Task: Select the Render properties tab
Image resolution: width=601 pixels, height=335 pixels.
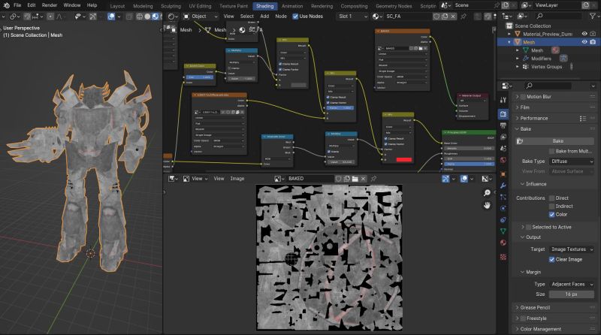Action: (503, 114)
